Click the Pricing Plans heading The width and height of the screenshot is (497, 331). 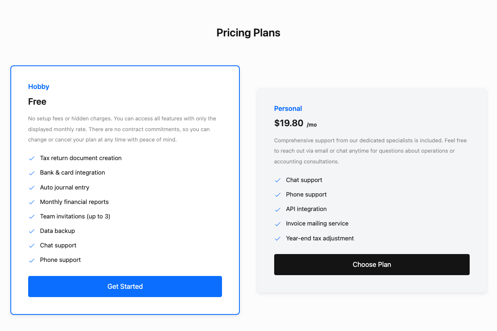pos(248,33)
